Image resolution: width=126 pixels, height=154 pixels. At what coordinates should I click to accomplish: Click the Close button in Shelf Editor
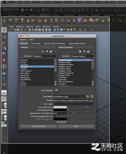(76, 127)
